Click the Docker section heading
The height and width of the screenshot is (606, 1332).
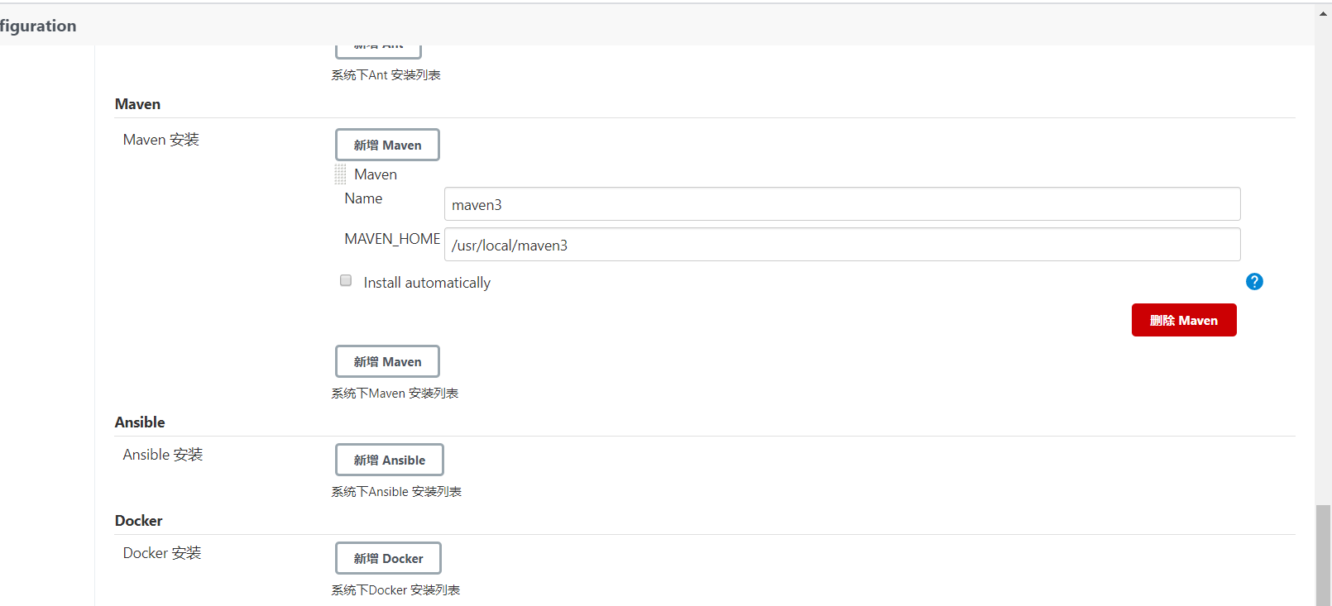[x=138, y=520]
